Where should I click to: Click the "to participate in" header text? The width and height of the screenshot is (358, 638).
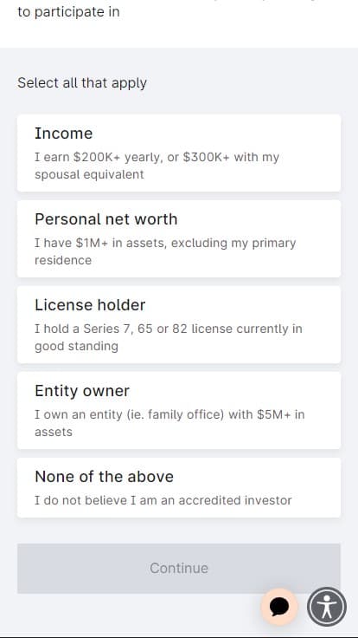68,12
